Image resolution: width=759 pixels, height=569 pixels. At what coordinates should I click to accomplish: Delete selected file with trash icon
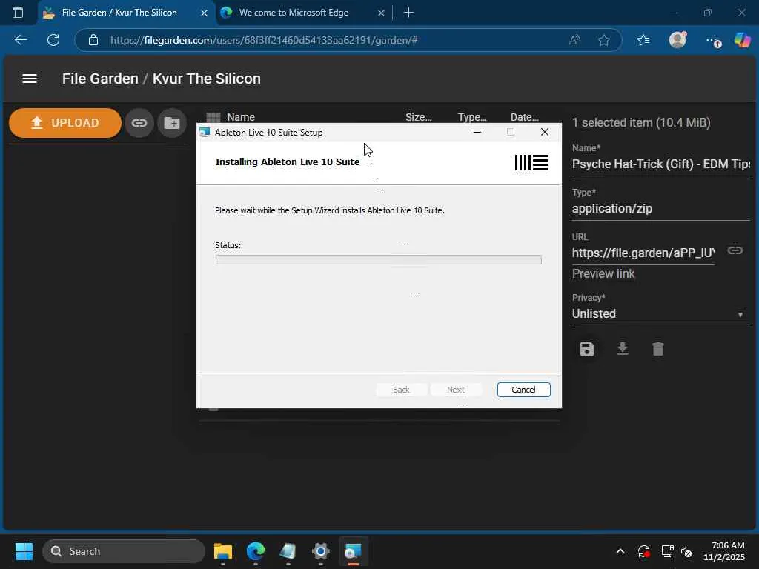coord(658,349)
